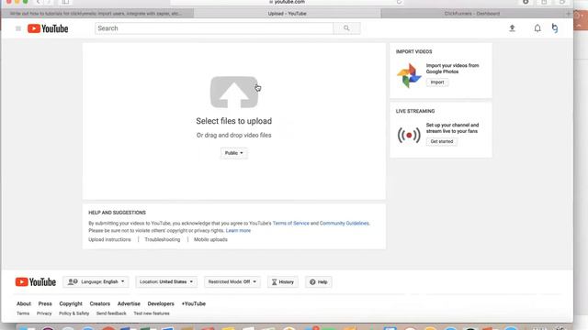588x330 pixels.
Task: Open the Community Guidelines link
Action: point(345,224)
